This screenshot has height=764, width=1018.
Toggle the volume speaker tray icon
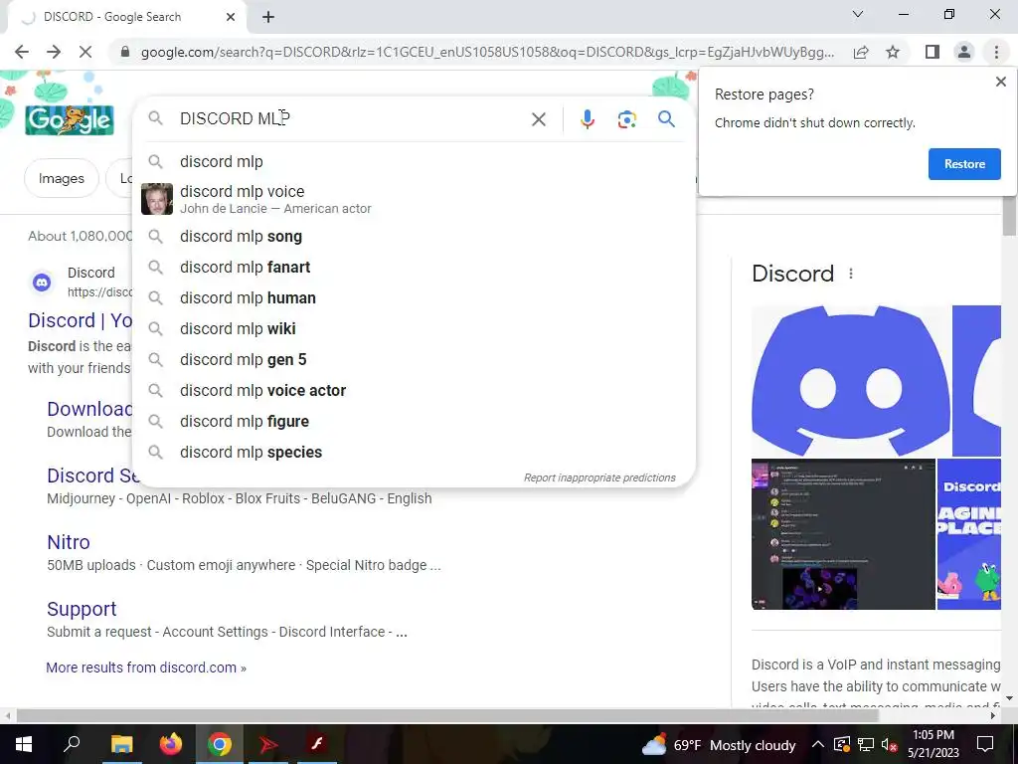click(x=889, y=744)
